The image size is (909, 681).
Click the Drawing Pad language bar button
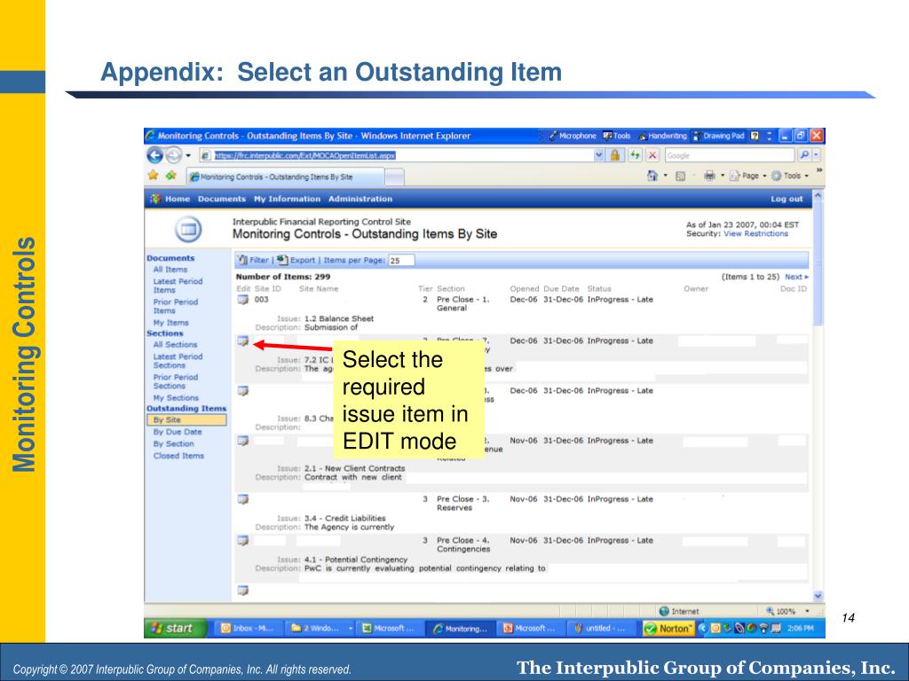(718, 136)
